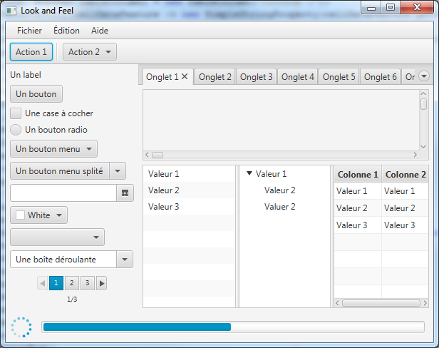Open the tab overflow list arrow button
The image size is (439, 348).
tap(423, 77)
